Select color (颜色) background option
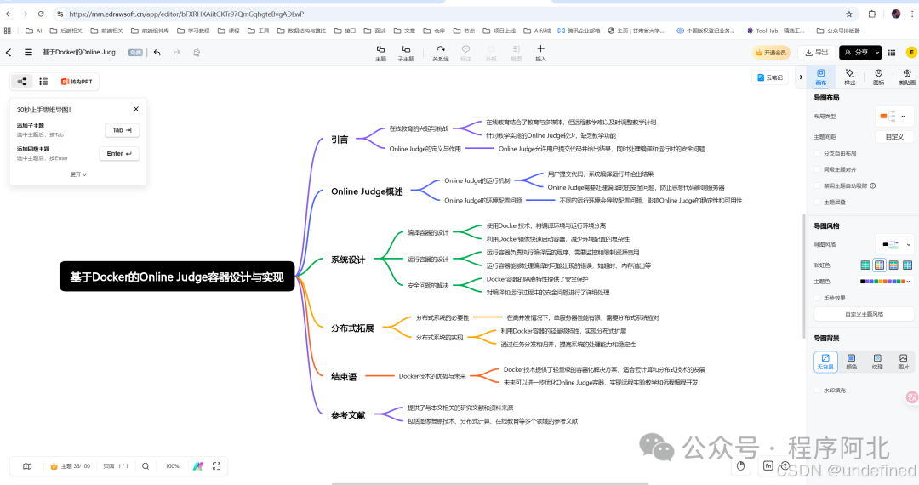The width and height of the screenshot is (919, 485). coord(851,362)
